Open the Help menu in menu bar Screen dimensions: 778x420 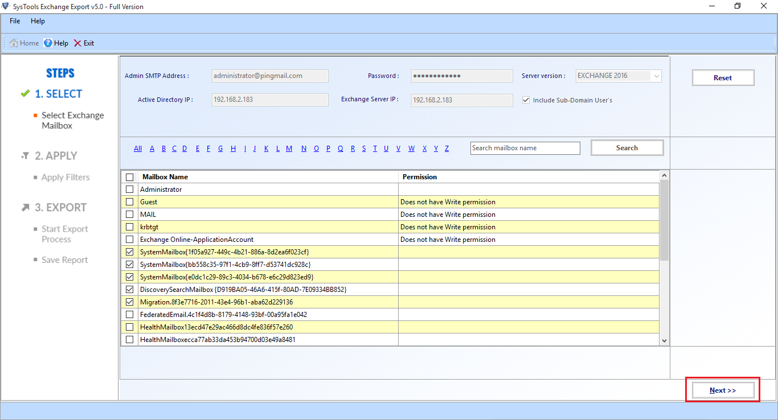click(38, 21)
